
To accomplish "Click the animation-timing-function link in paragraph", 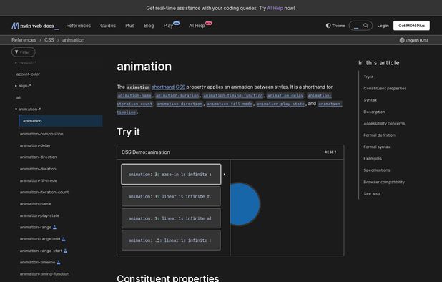I will (233, 96).
